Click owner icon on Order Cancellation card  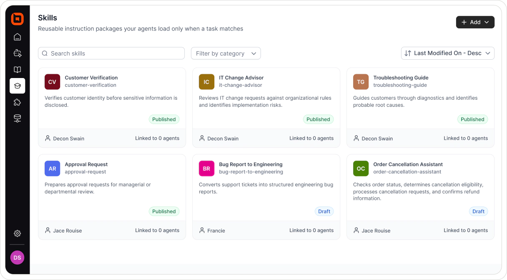(x=356, y=230)
